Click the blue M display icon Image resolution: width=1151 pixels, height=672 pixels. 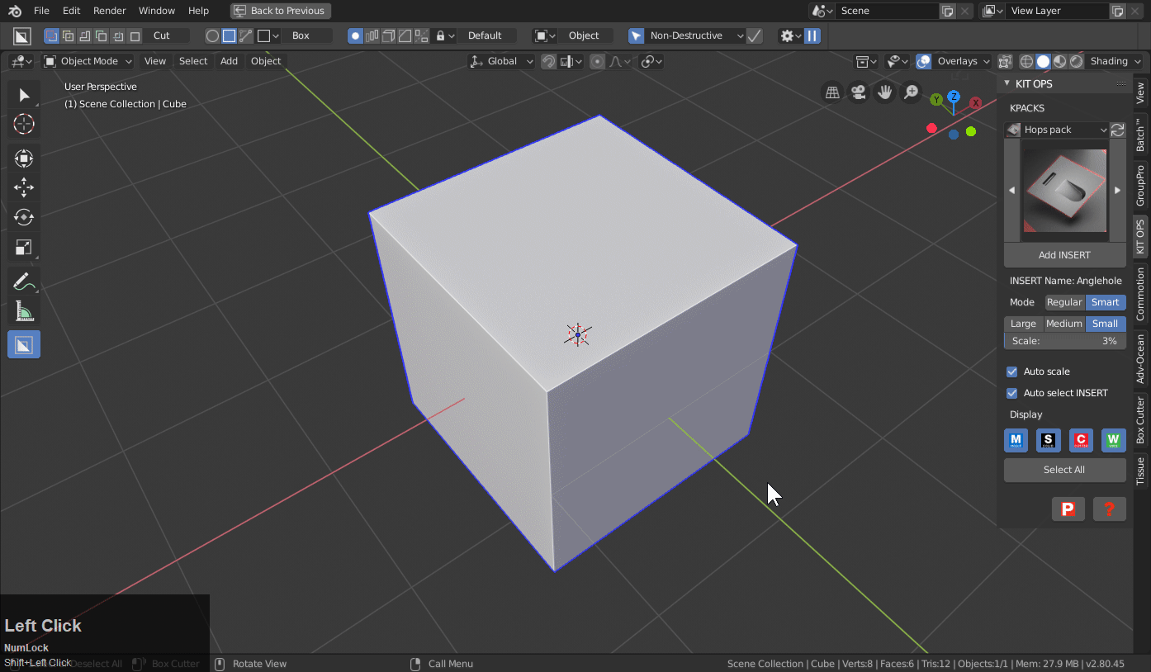point(1016,440)
